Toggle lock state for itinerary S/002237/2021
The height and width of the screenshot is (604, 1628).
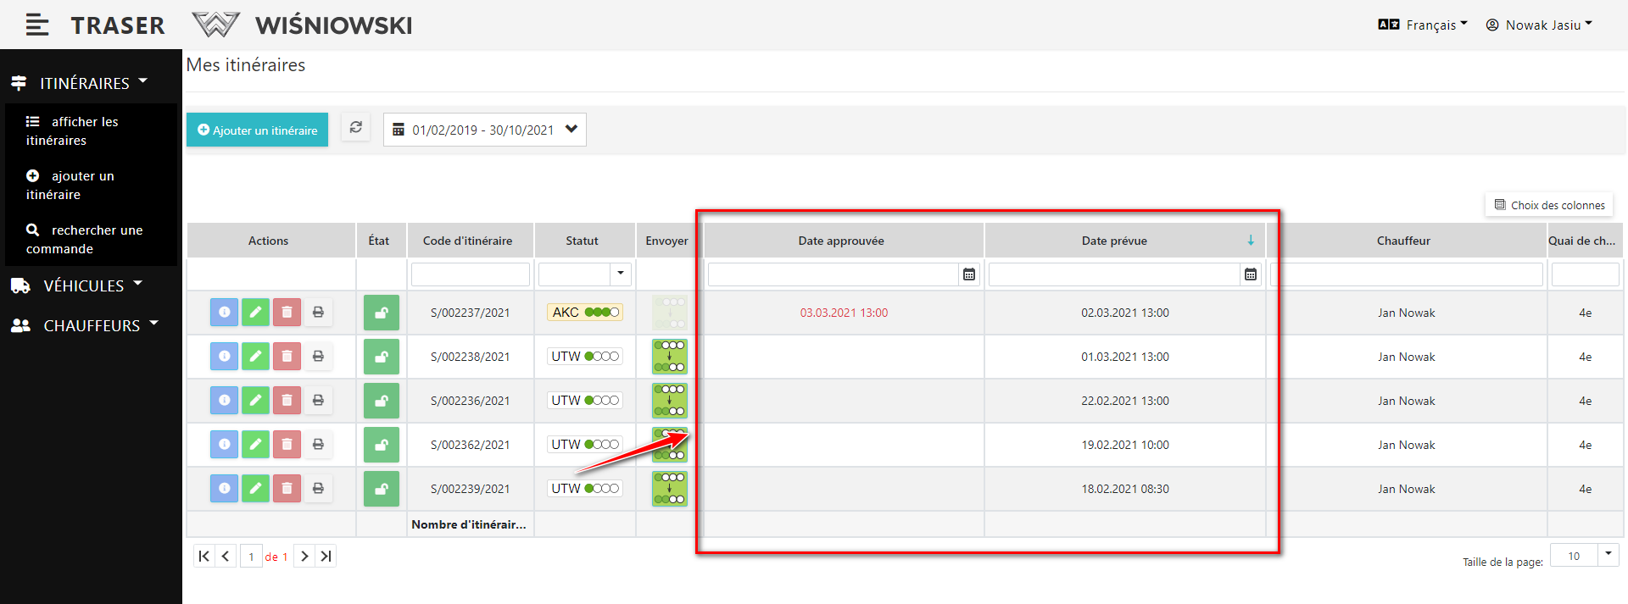tap(382, 313)
